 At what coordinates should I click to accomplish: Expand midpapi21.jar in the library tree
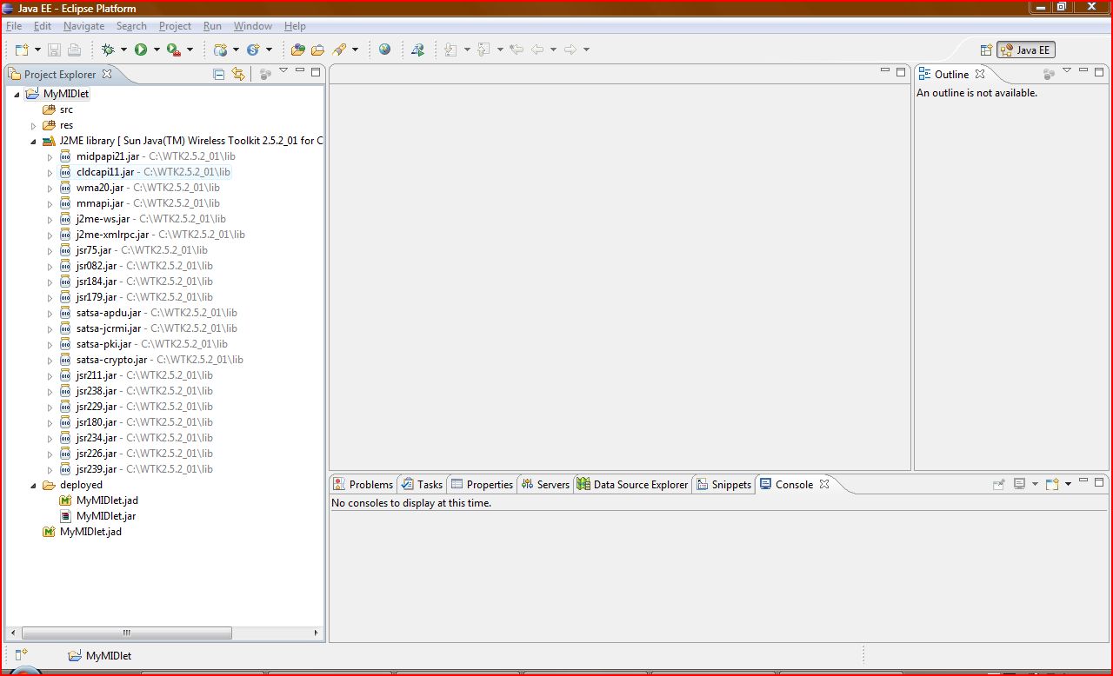(x=50, y=156)
